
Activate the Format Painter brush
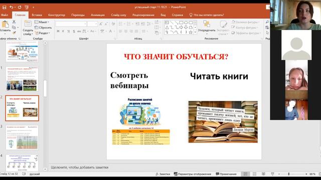click(14, 32)
